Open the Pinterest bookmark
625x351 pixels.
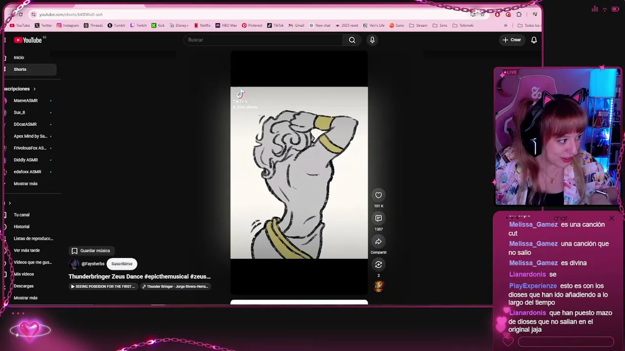pyautogui.click(x=252, y=25)
